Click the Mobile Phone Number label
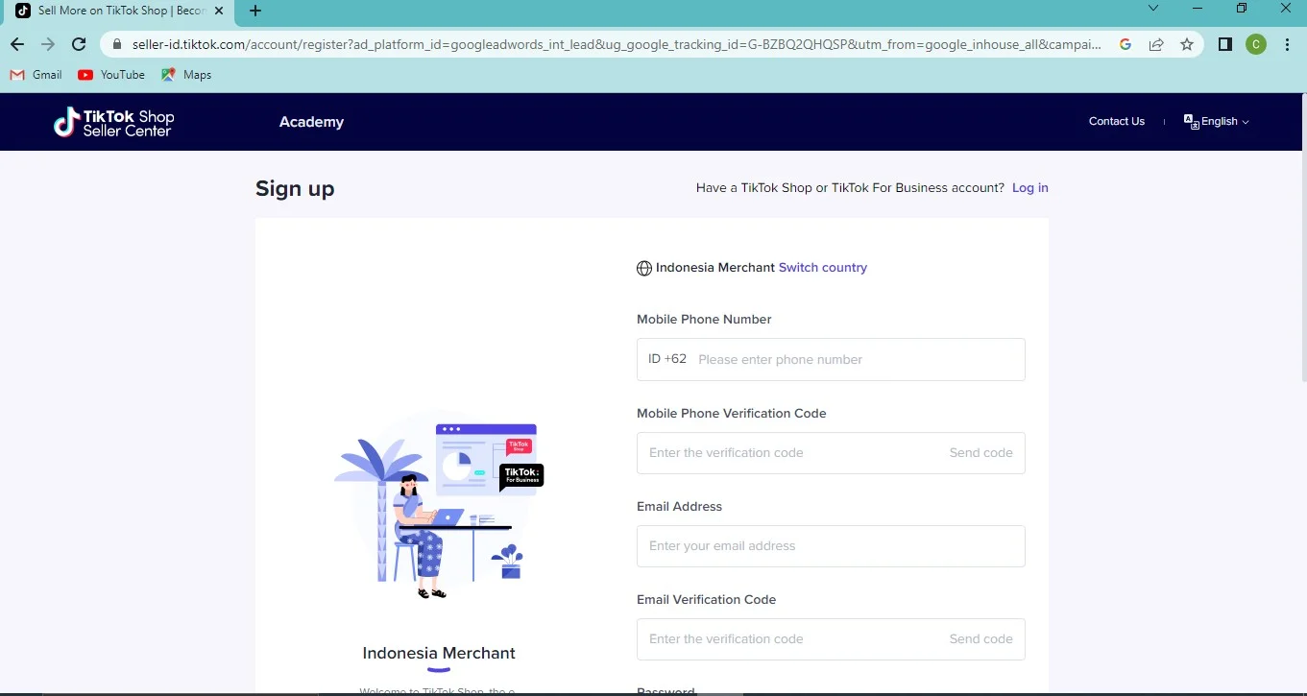This screenshot has height=696, width=1307. (704, 320)
